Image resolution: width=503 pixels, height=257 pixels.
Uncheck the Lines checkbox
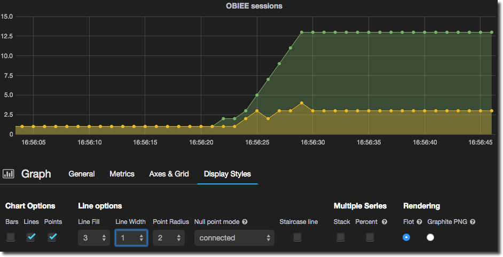(31, 237)
